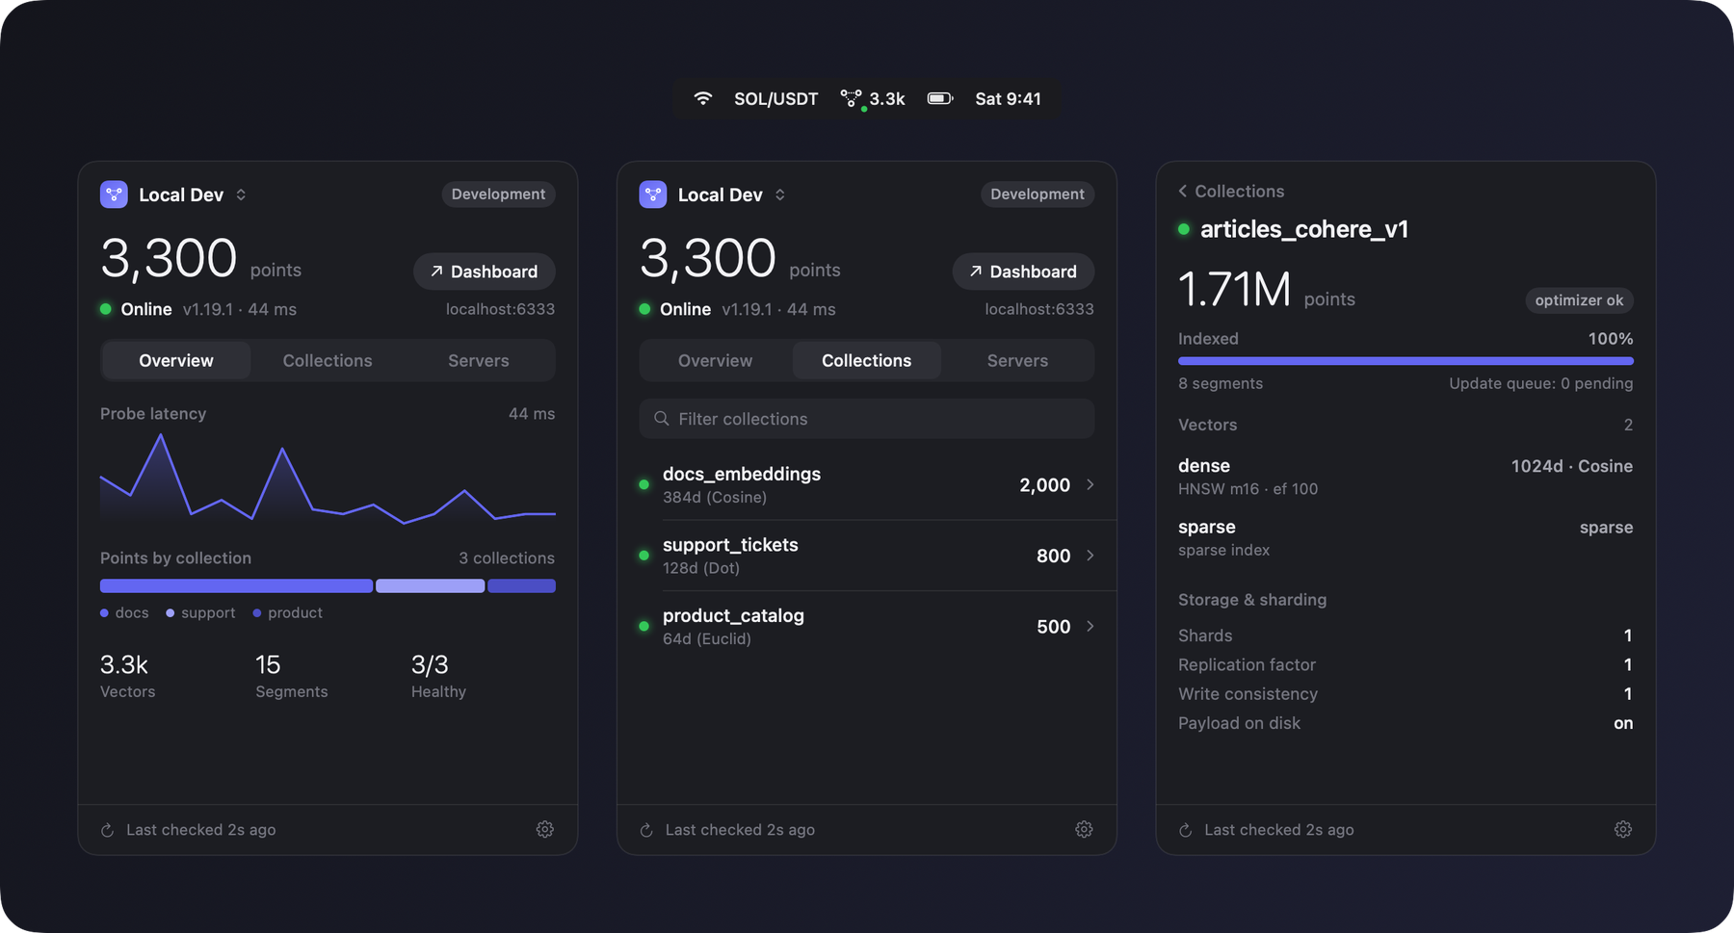Click Dashboard button in Overview panel
The width and height of the screenshot is (1734, 933).
click(485, 272)
